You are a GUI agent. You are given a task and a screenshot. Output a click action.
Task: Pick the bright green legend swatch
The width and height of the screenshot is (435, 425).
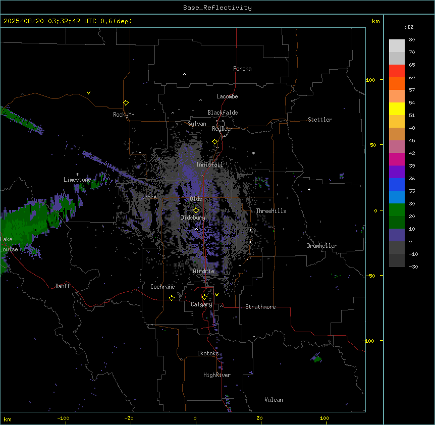[397, 210]
